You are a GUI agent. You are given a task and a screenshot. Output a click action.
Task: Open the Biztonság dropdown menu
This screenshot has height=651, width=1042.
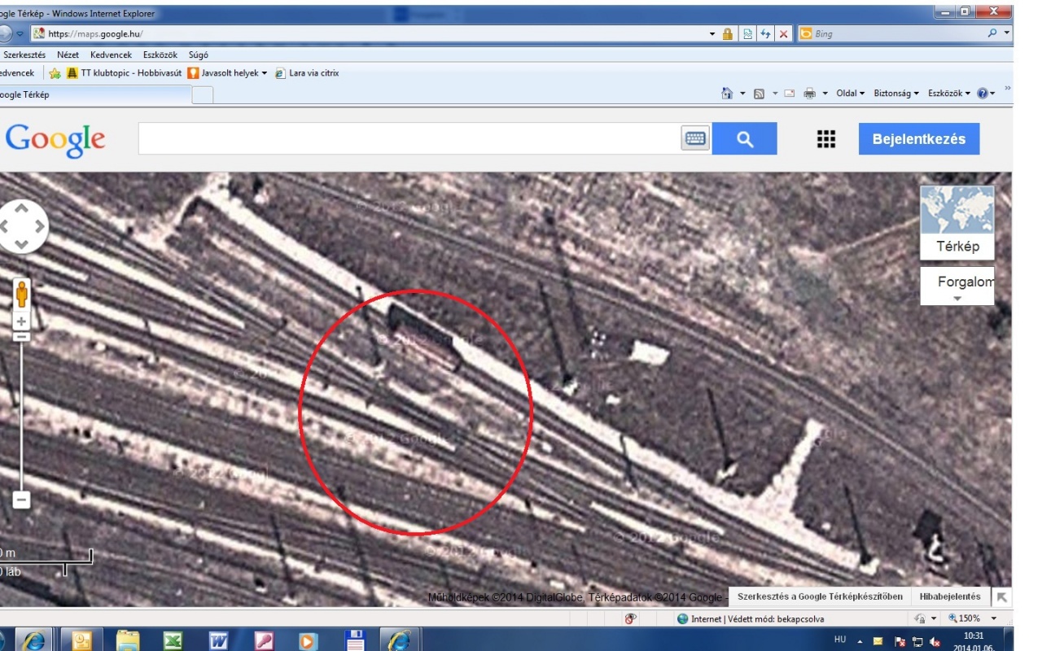[895, 94]
